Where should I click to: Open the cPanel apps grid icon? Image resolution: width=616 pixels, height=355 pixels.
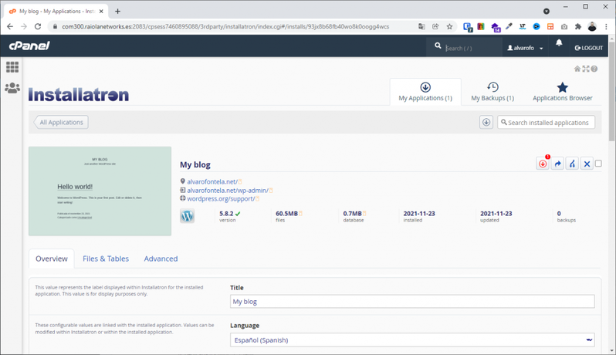click(x=12, y=67)
